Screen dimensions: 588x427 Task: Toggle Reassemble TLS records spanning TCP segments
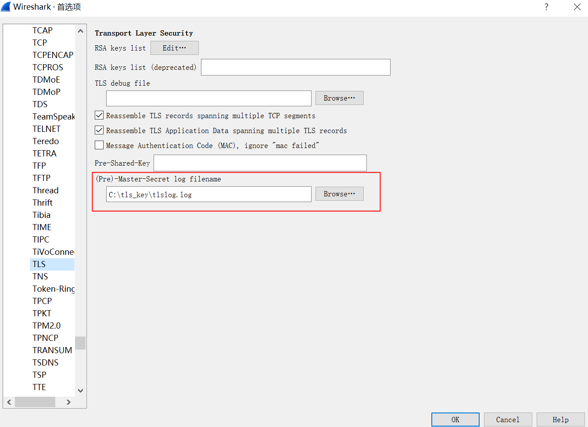[99, 116]
